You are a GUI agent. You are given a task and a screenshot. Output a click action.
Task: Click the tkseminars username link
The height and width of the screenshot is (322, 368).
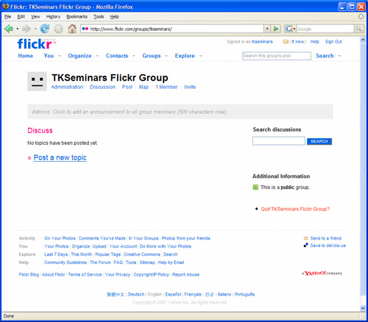(x=262, y=42)
